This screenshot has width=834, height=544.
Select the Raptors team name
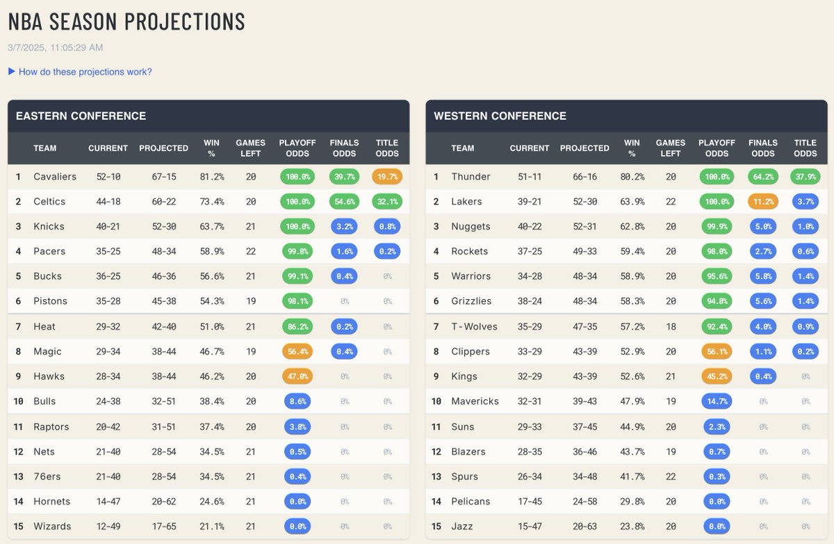(51, 426)
